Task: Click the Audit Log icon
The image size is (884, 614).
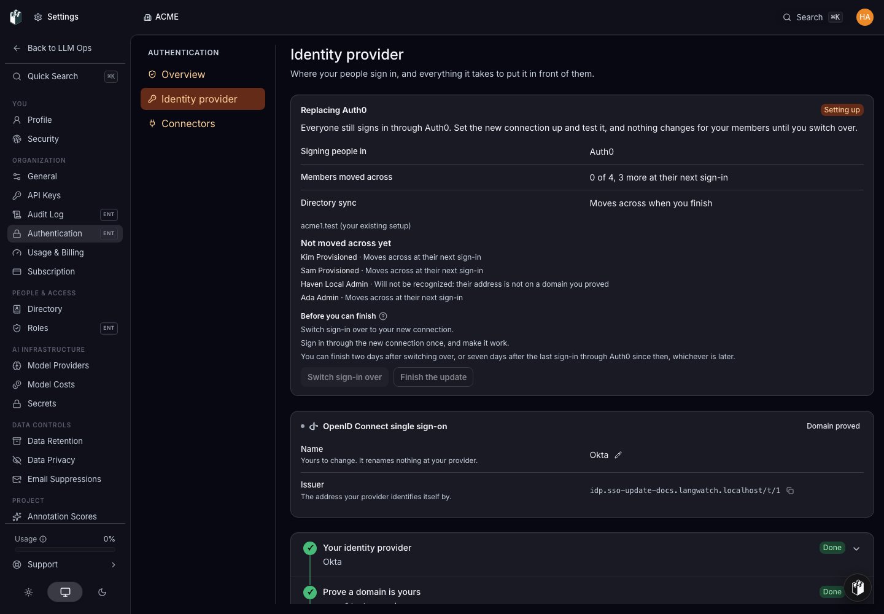Action: [17, 215]
